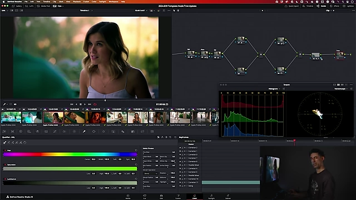Open the Curves palette
The height and width of the screenshot is (200, 356).
tap(55, 132)
